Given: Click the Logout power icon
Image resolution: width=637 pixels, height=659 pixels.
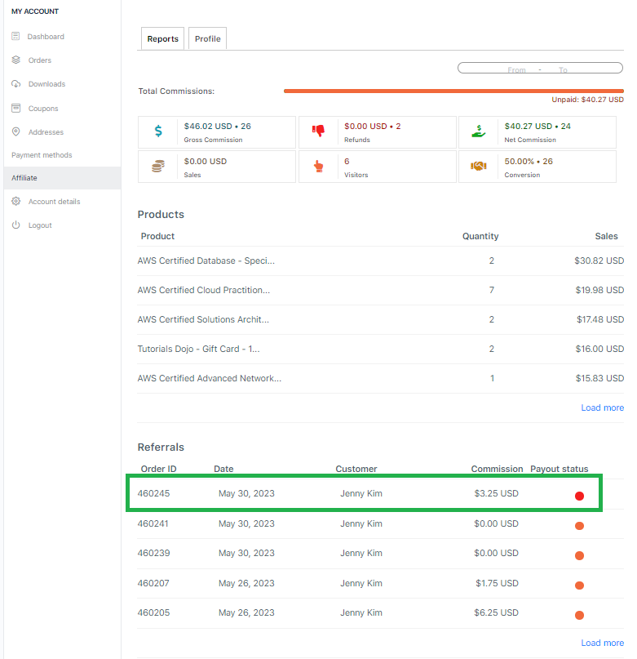Looking at the screenshot, I should point(15,225).
